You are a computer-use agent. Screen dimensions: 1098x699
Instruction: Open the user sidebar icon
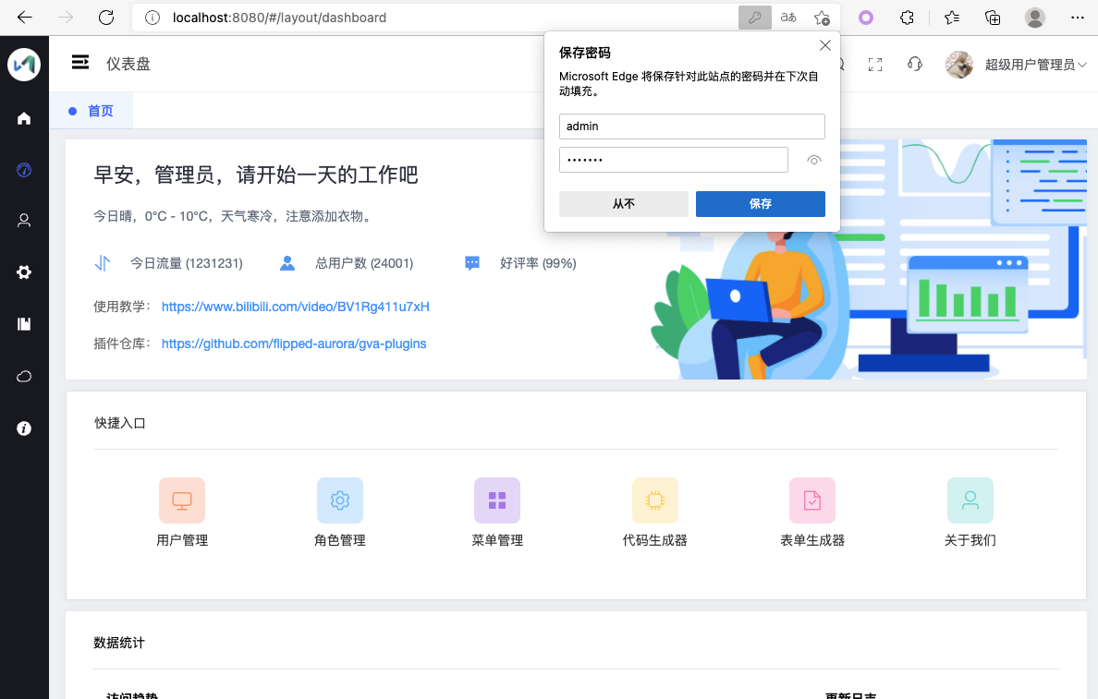[x=24, y=221]
